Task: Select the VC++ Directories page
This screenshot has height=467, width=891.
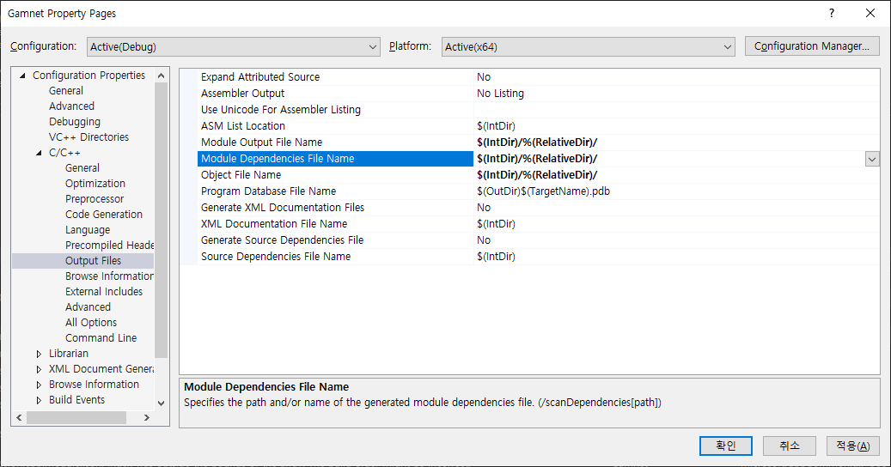Action: (88, 136)
